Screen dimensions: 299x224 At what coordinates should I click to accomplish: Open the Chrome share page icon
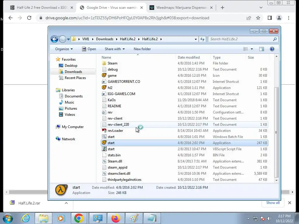249,18
